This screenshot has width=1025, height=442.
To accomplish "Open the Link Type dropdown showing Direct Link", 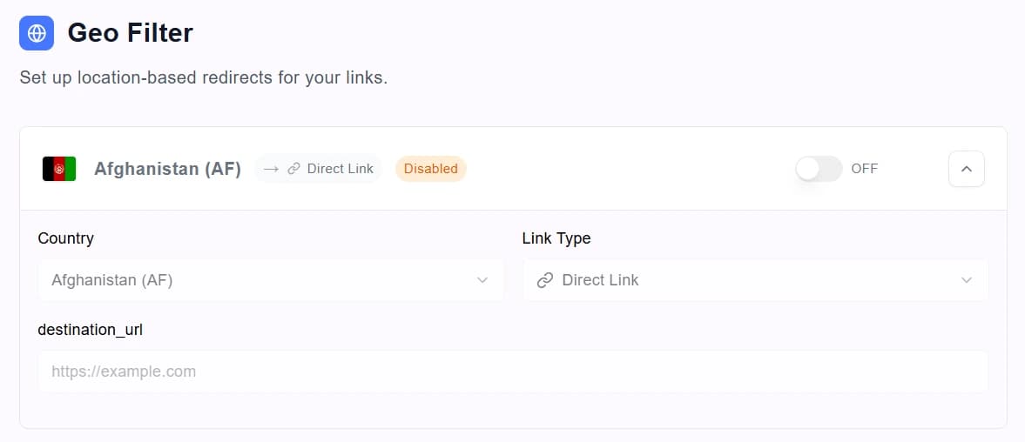I will click(x=755, y=280).
